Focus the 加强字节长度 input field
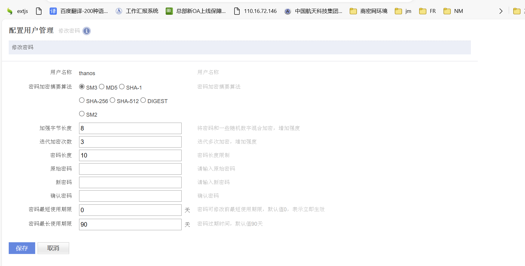 point(130,128)
